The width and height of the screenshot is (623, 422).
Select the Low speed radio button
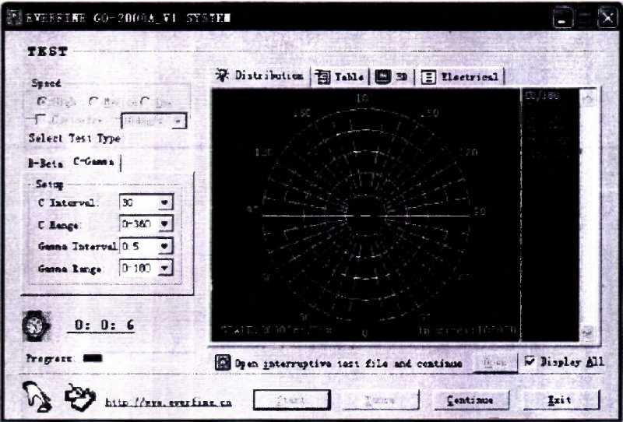(145, 102)
